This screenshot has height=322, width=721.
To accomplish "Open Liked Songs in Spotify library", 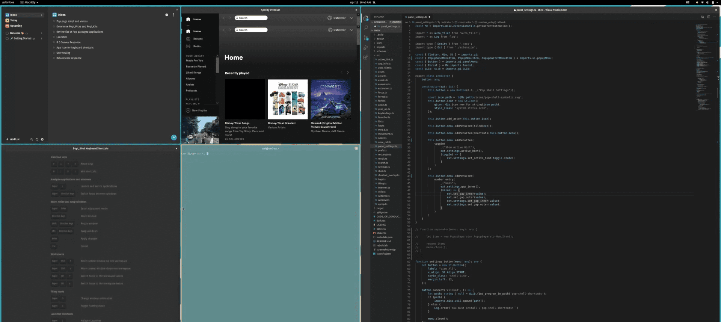I will click(193, 73).
